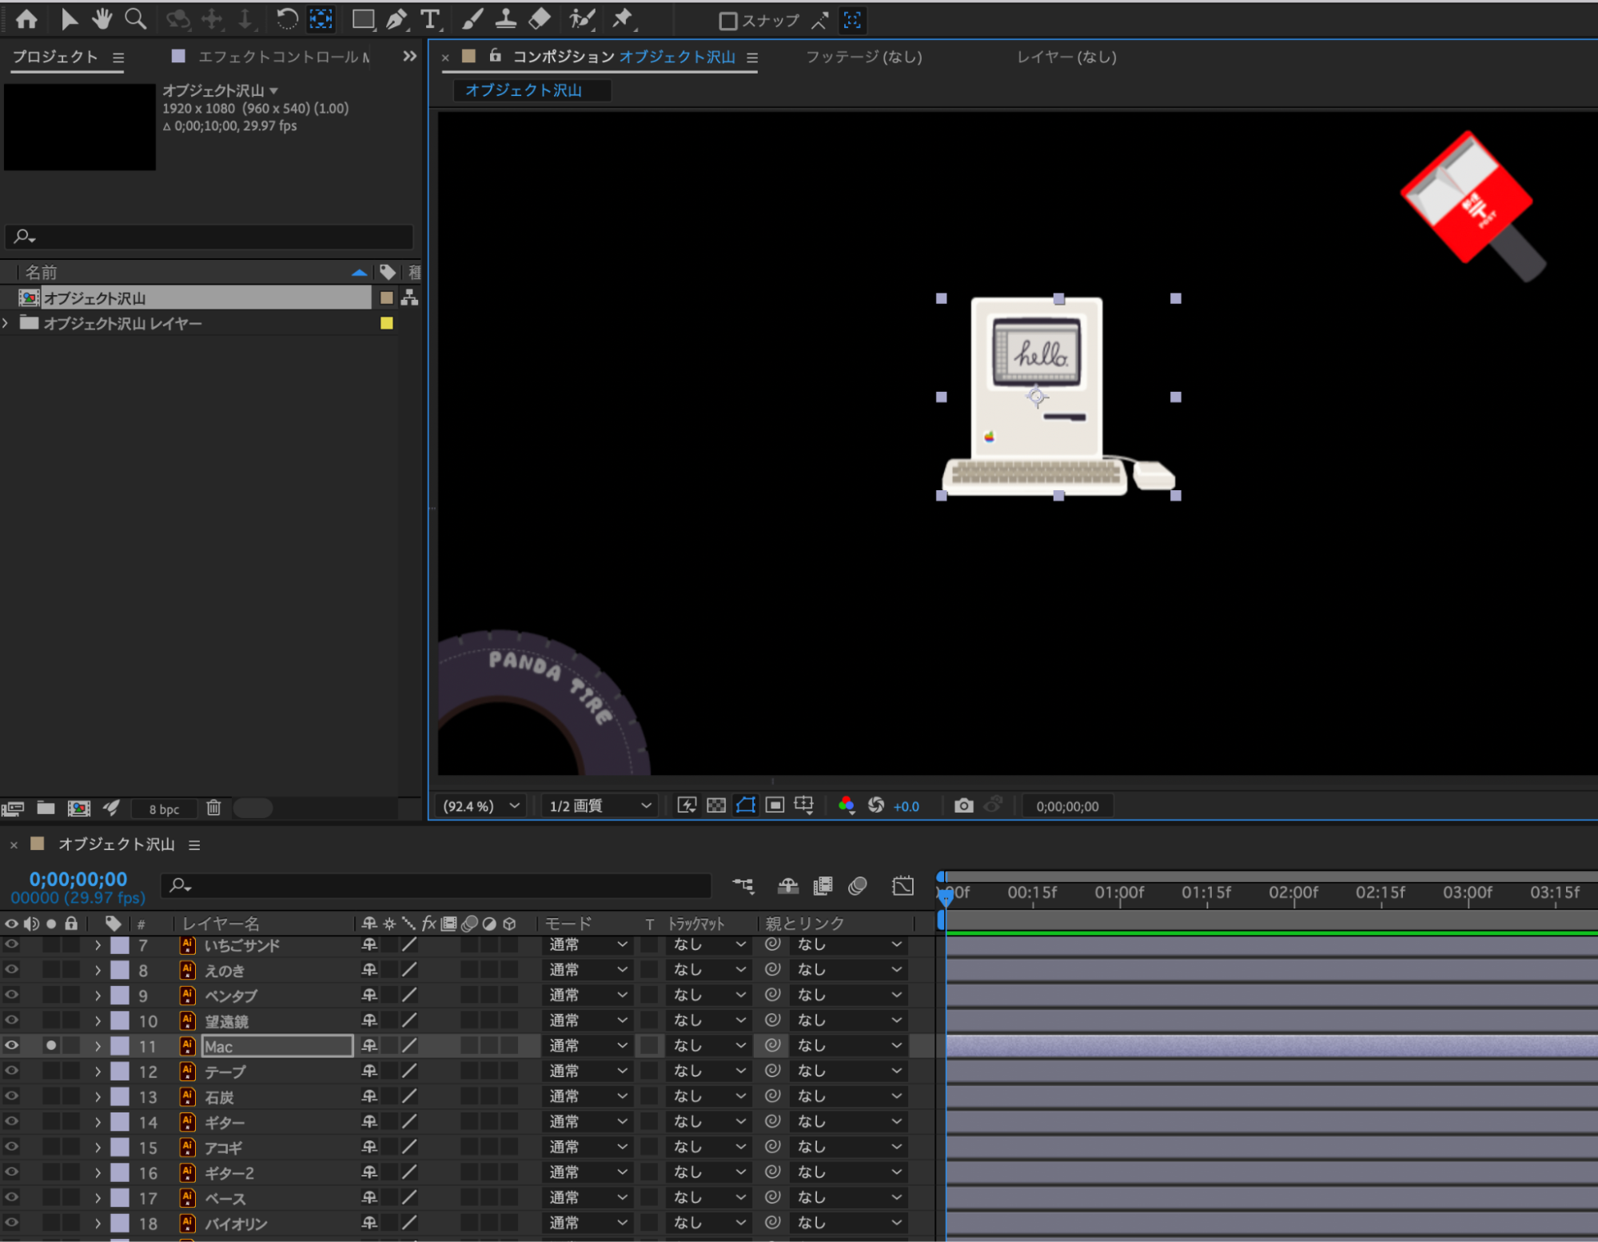Select the Zoom magnifier tool

coord(136,19)
